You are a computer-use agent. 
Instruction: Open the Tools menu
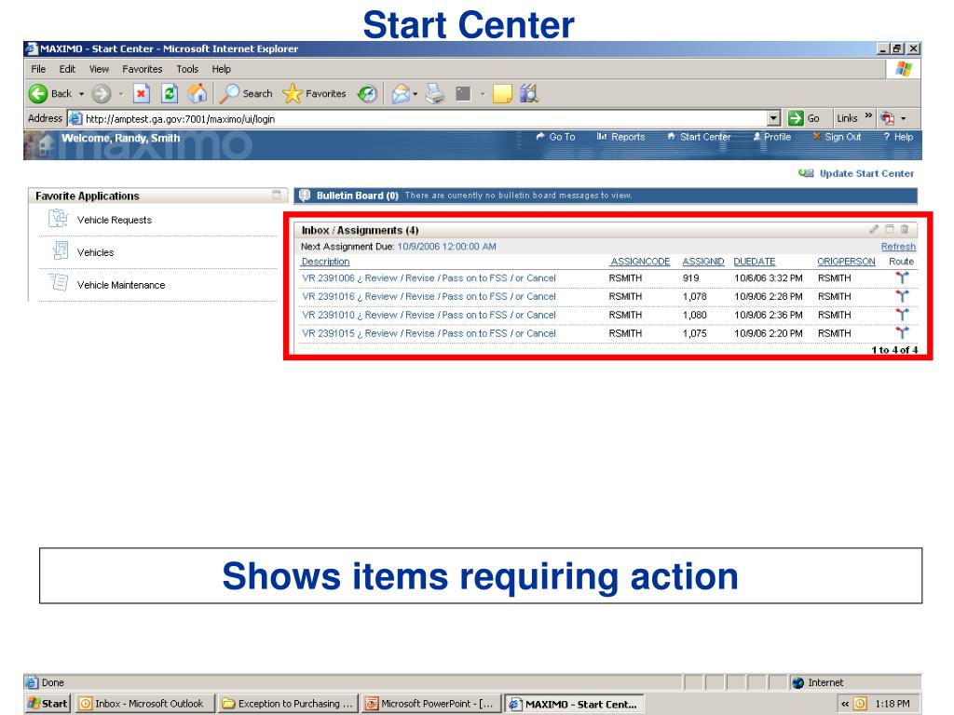click(187, 69)
